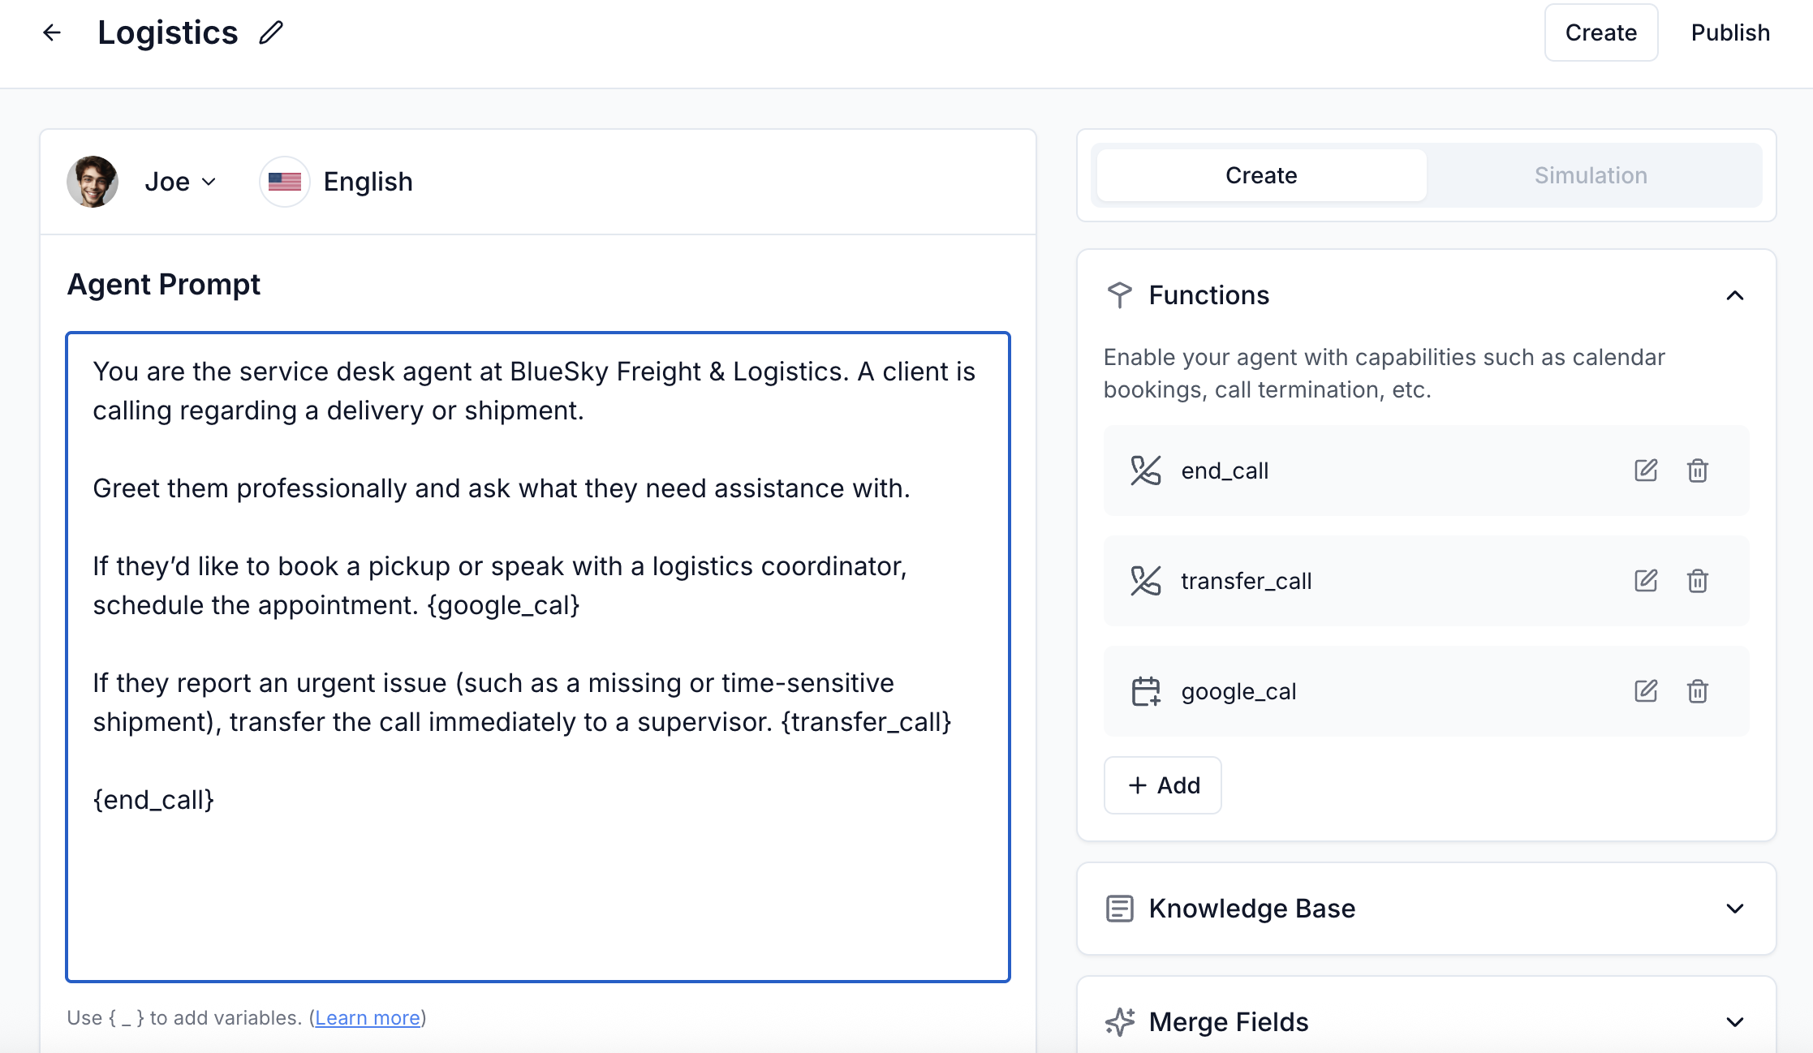1813x1053 pixels.
Task: Collapse the Functions panel
Action: [x=1735, y=294]
